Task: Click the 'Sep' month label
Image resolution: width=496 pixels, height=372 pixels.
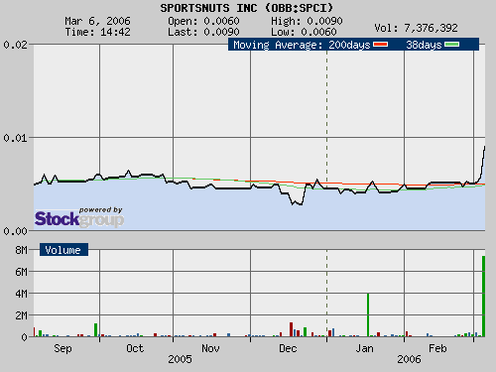Action: 62,348
